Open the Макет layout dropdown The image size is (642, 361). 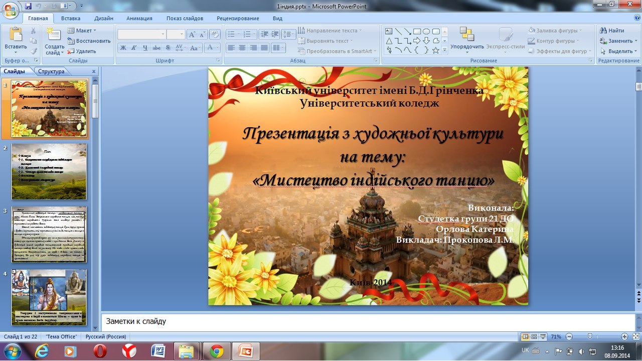point(82,31)
